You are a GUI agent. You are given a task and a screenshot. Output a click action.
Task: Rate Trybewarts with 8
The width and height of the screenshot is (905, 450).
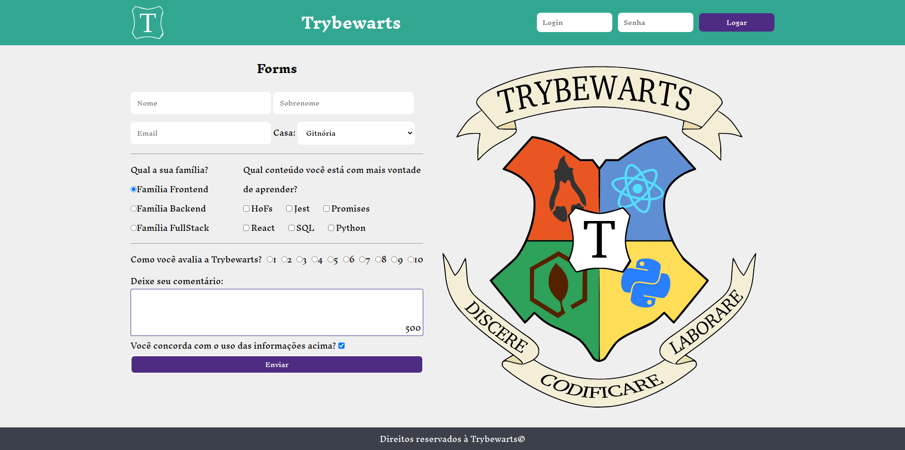(378, 260)
